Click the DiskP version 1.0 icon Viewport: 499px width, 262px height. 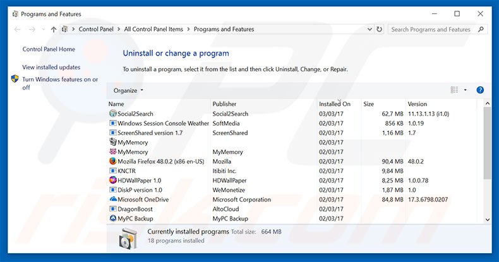click(113, 189)
